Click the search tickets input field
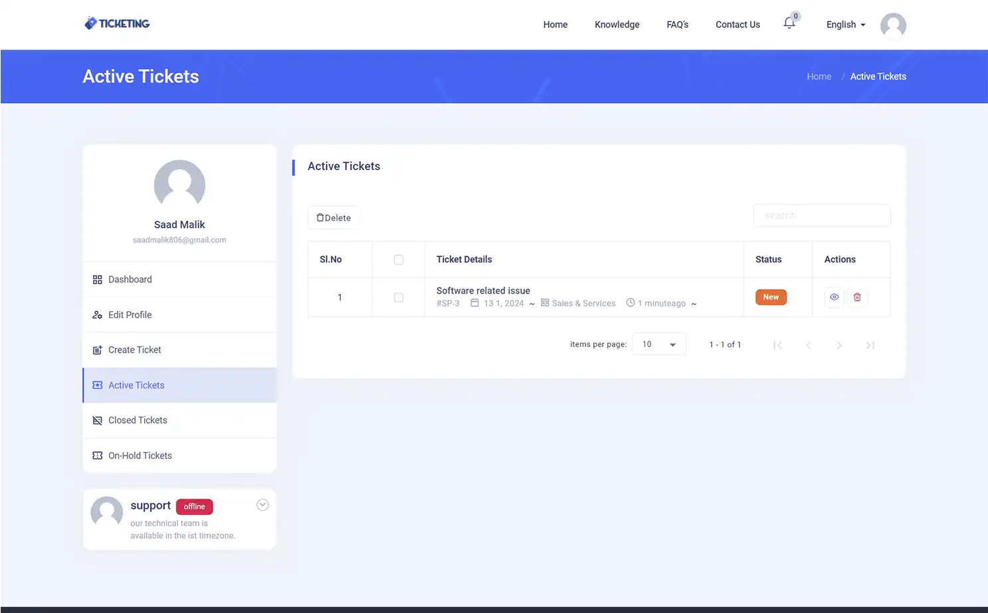The width and height of the screenshot is (988, 613). pyautogui.click(x=821, y=215)
